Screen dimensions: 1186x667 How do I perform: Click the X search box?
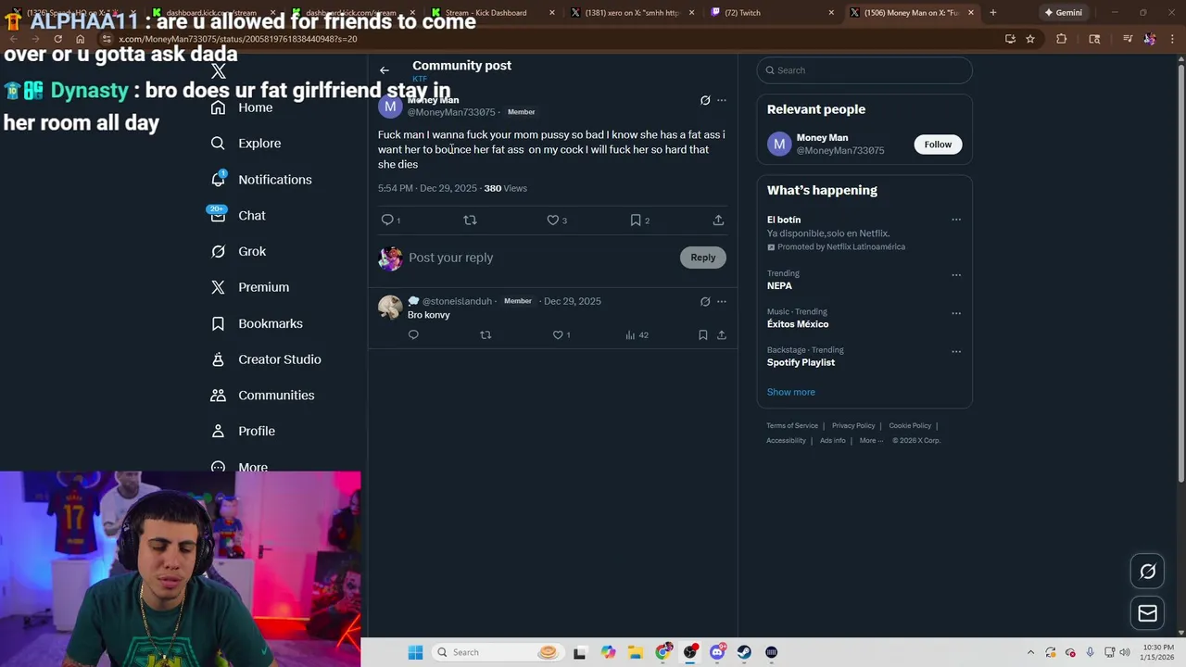(864, 70)
